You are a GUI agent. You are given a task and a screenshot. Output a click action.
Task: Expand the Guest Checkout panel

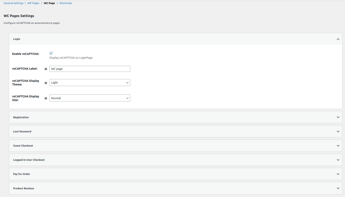(x=176, y=146)
